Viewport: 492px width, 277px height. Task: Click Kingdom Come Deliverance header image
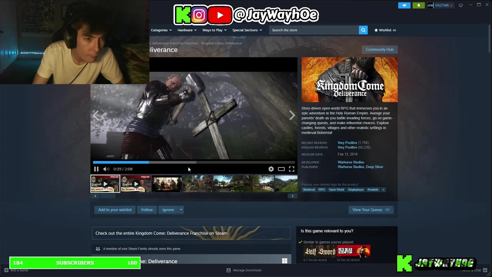click(x=349, y=80)
